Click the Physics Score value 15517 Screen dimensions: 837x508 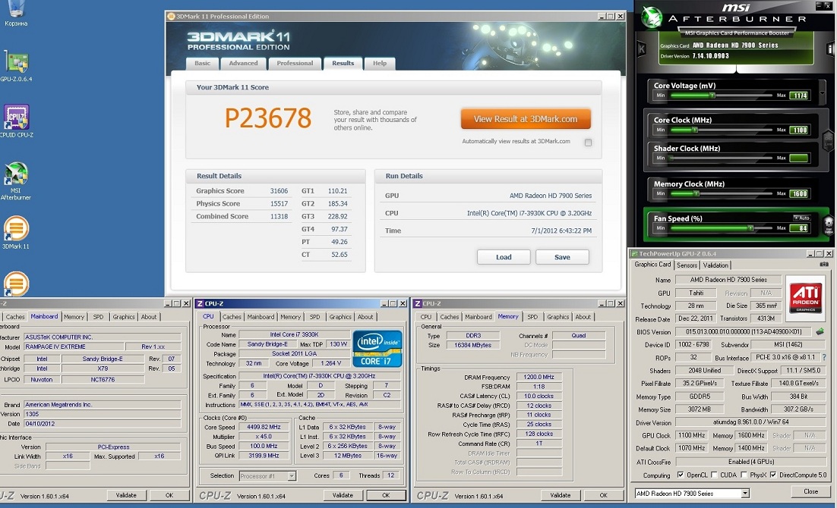point(279,204)
